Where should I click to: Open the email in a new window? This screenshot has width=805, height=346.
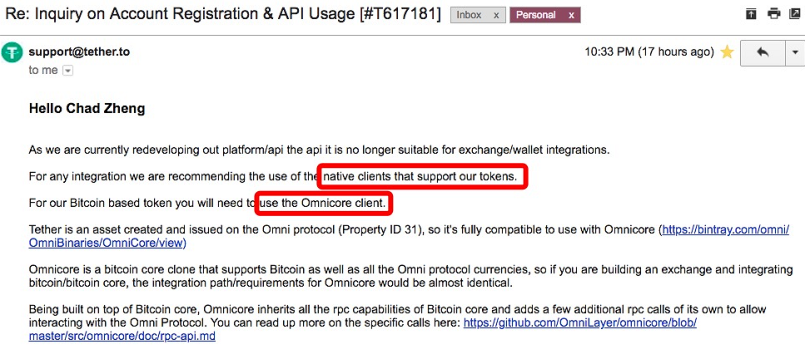pos(795,14)
